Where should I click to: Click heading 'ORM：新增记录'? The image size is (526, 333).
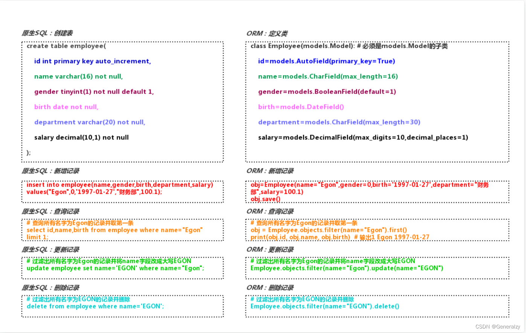pos(270,171)
